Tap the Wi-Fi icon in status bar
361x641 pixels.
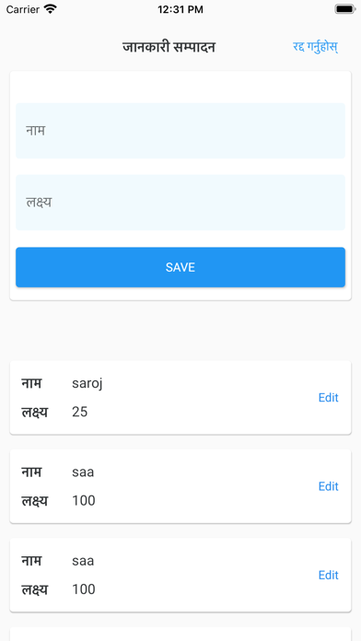tap(50, 9)
